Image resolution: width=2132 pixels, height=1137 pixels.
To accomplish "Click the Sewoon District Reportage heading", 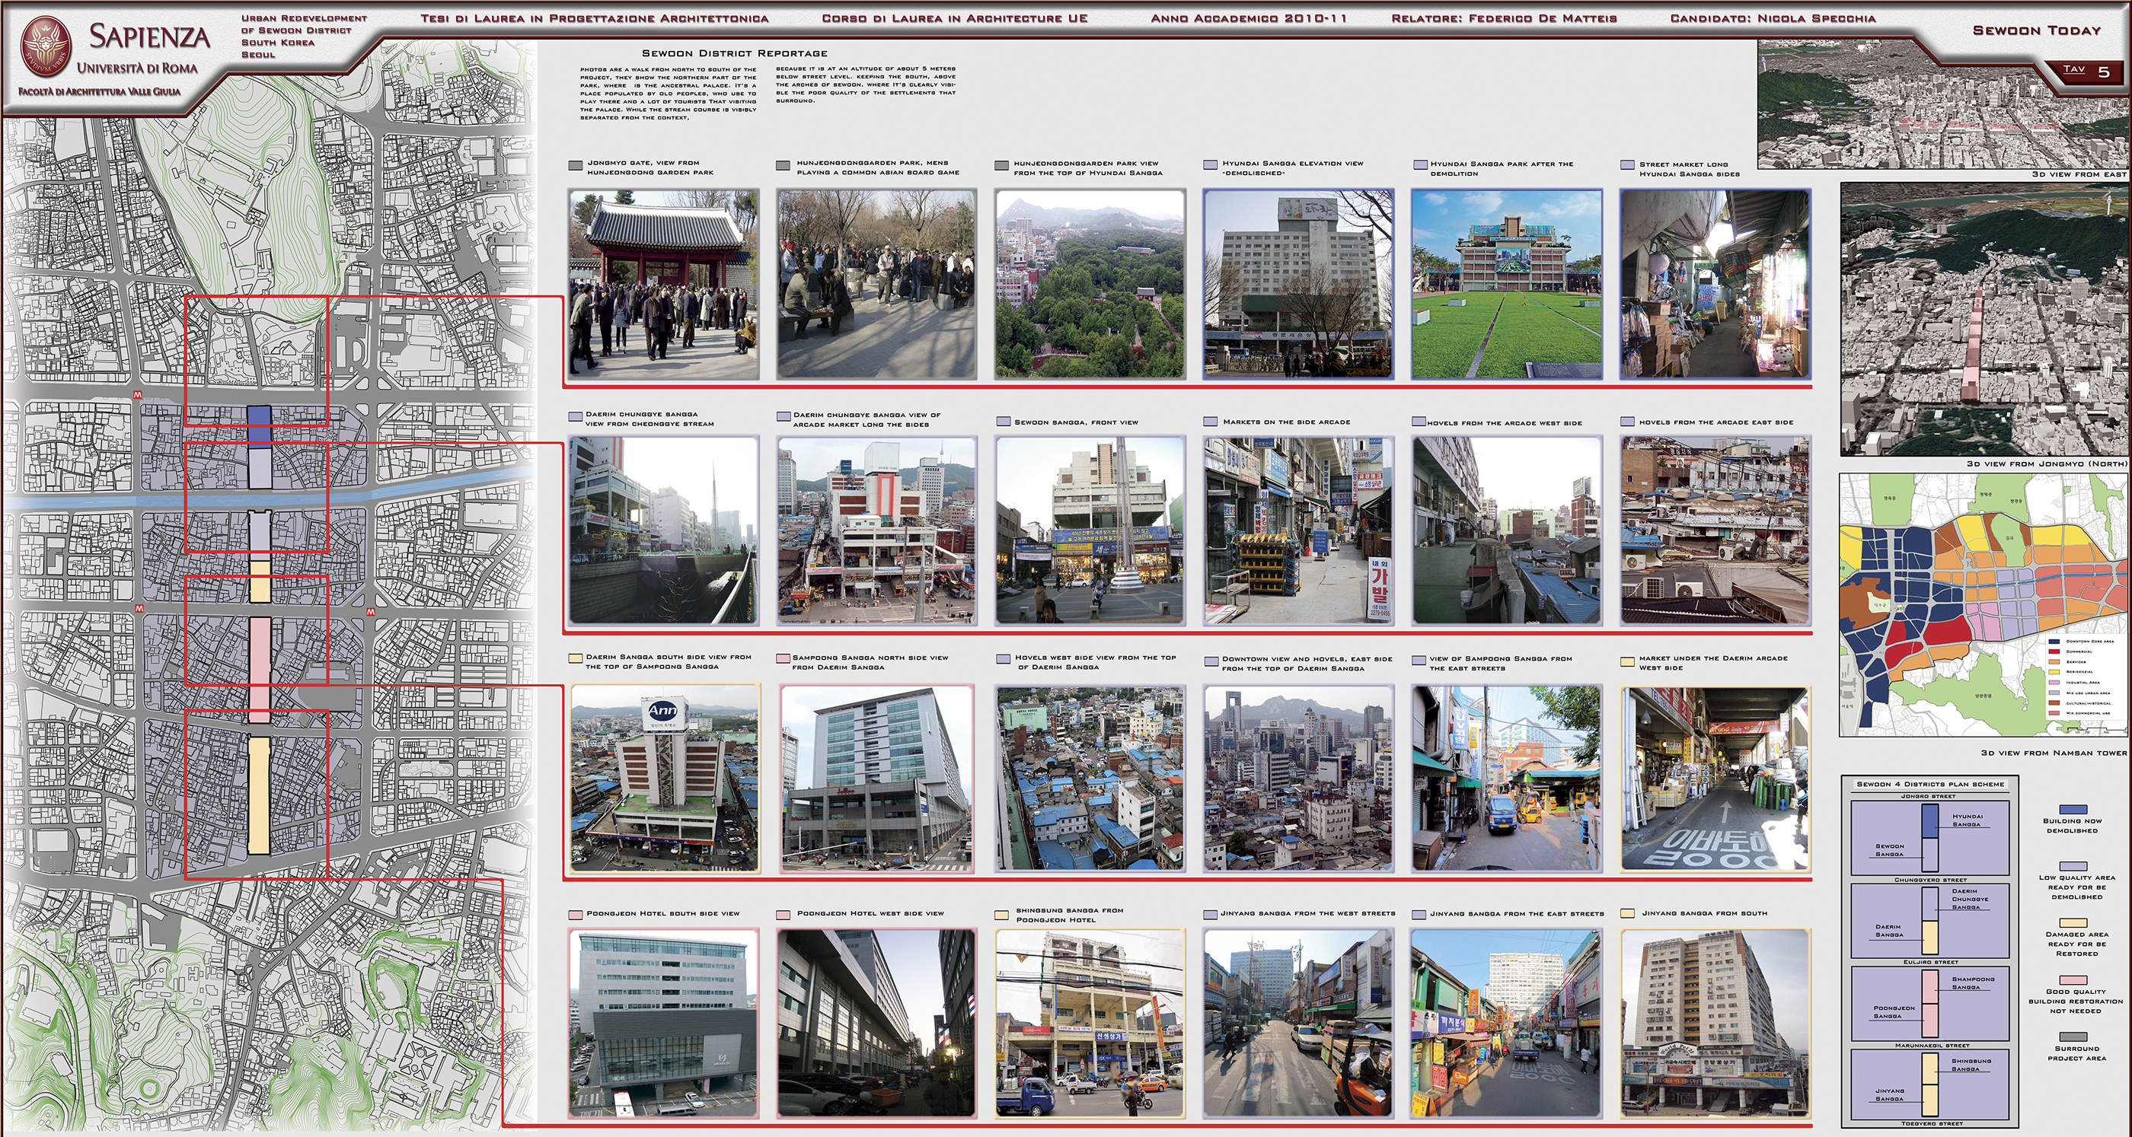I will tap(734, 53).
